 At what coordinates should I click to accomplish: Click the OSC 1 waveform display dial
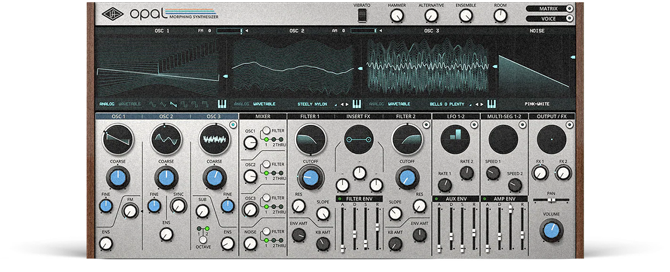pos(118,139)
